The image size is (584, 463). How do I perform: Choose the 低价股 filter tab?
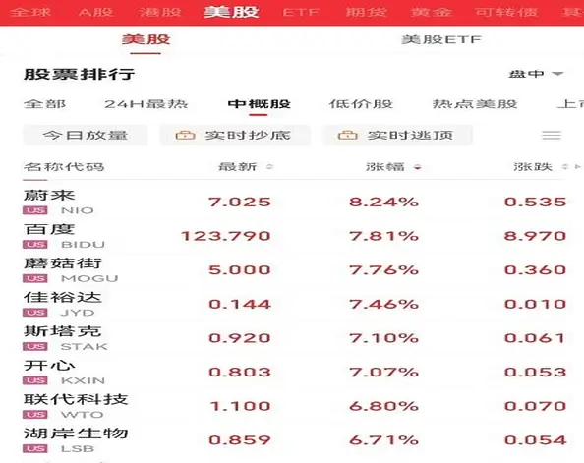pos(361,104)
